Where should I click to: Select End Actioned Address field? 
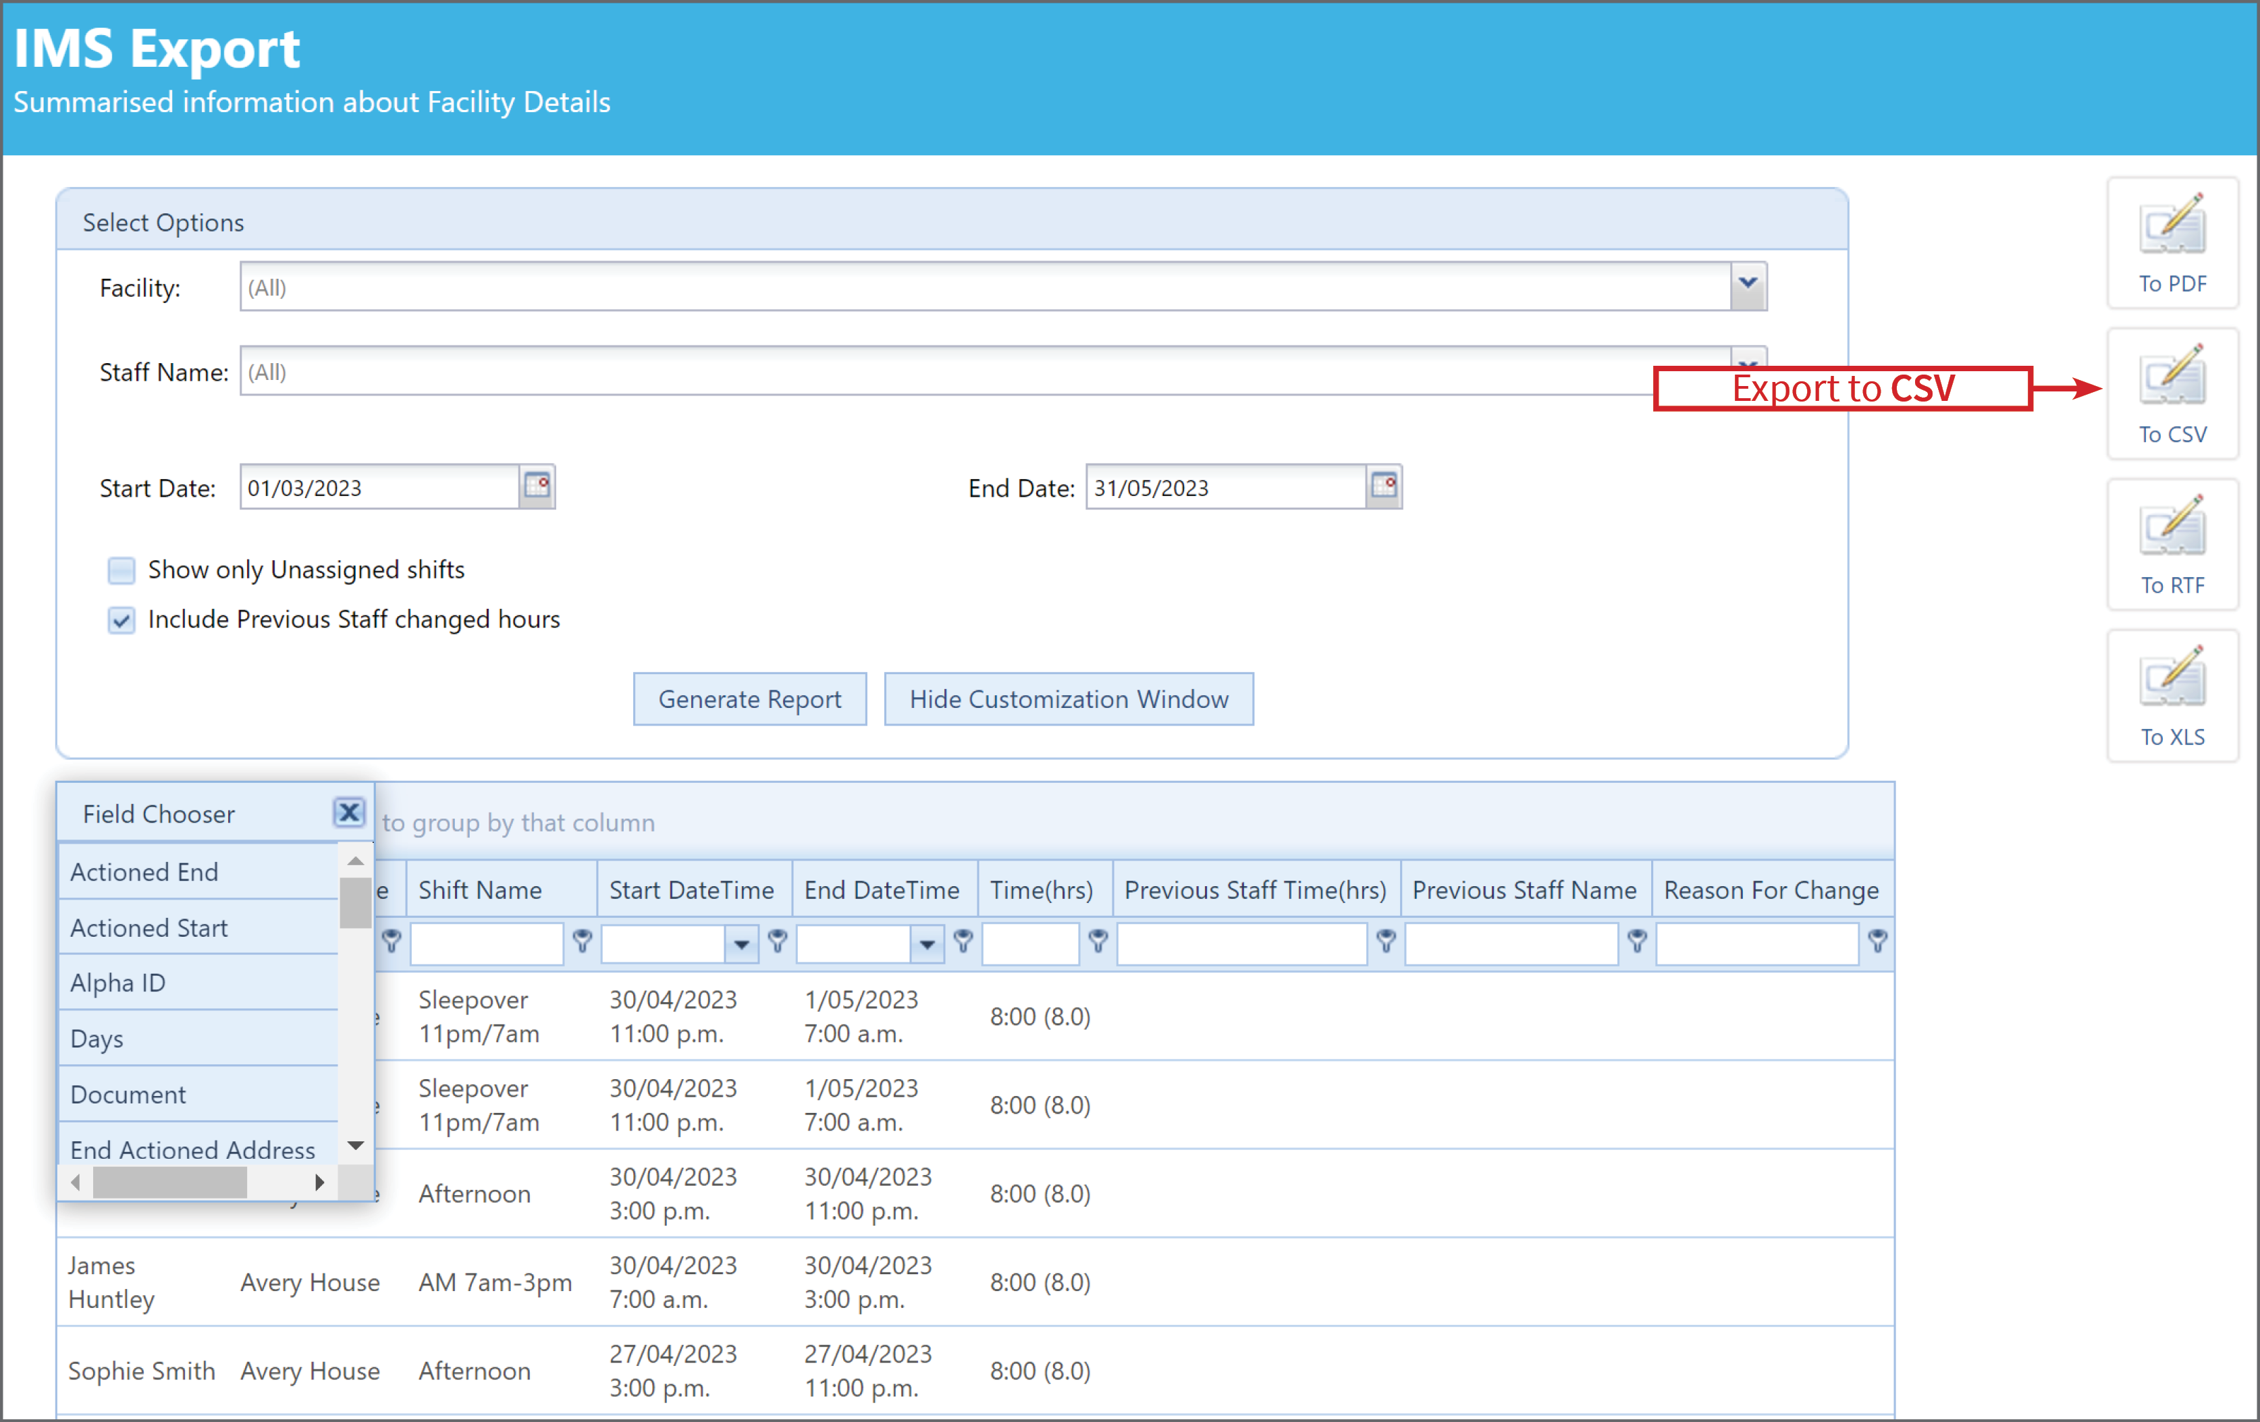coord(199,1145)
